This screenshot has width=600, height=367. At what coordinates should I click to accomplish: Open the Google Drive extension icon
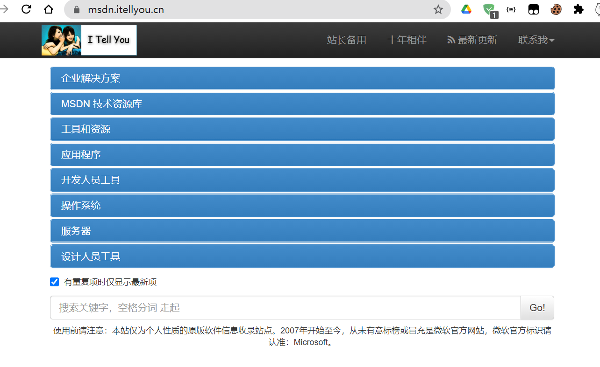click(x=466, y=9)
